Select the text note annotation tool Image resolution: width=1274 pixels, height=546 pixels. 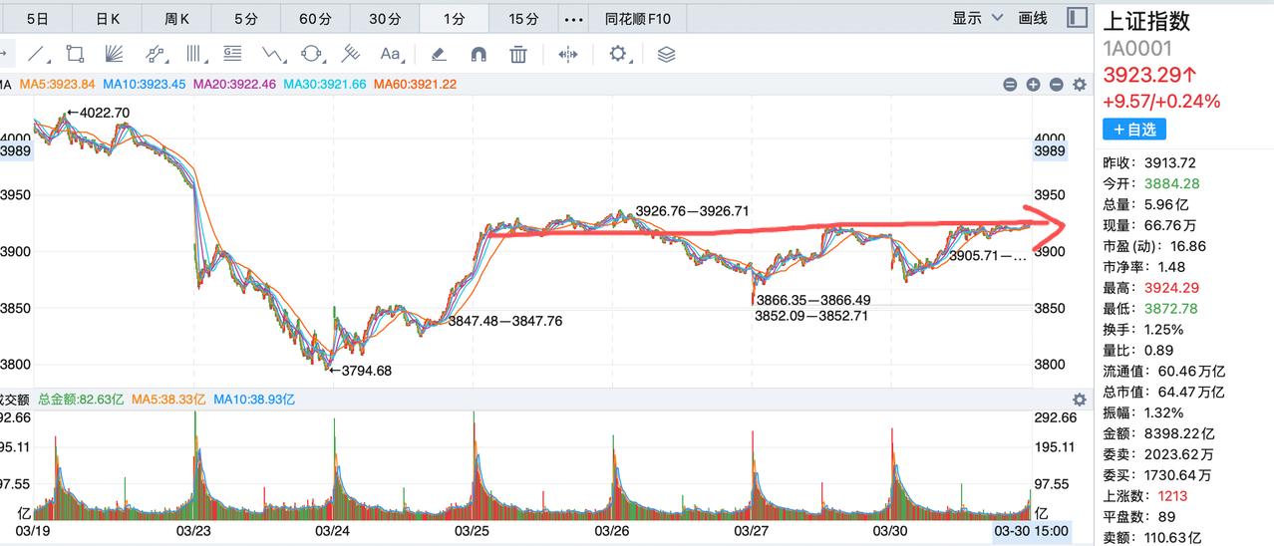click(232, 54)
